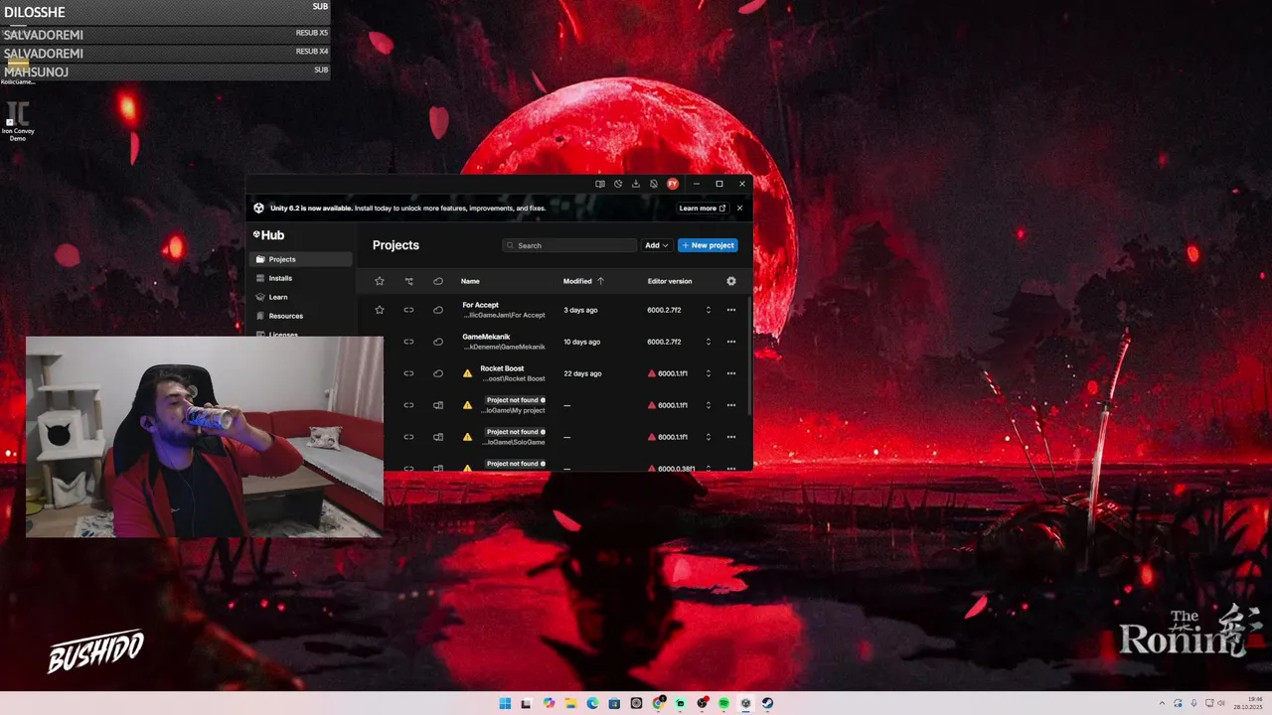Click the local project icon on My project row
The image size is (1272, 715).
[x=438, y=405]
